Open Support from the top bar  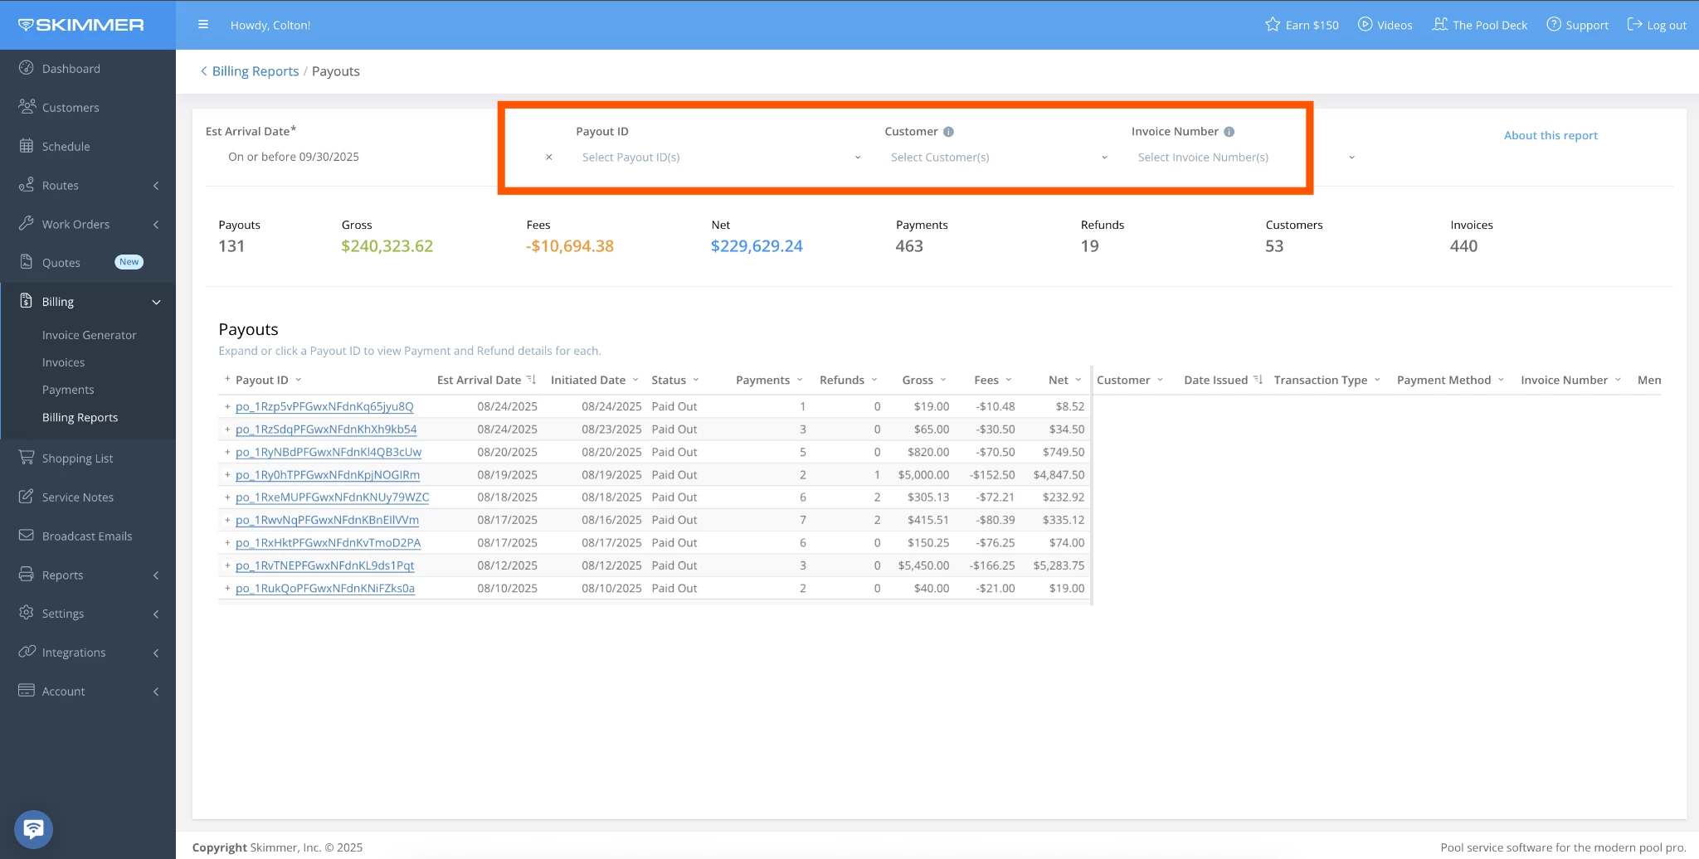(x=1577, y=25)
